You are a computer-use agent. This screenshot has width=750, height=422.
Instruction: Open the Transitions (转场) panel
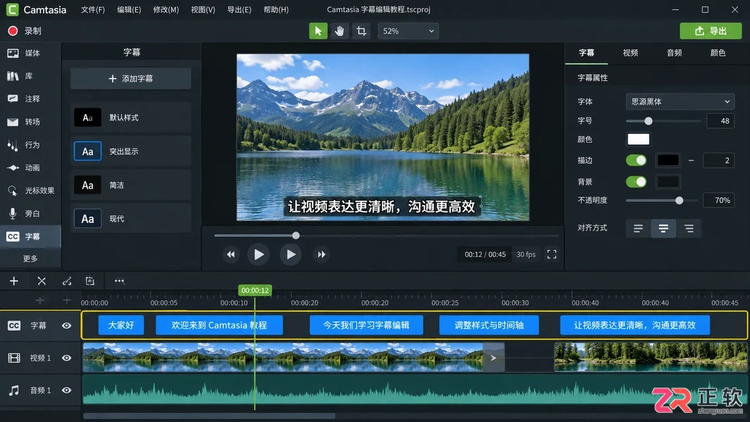pos(30,122)
